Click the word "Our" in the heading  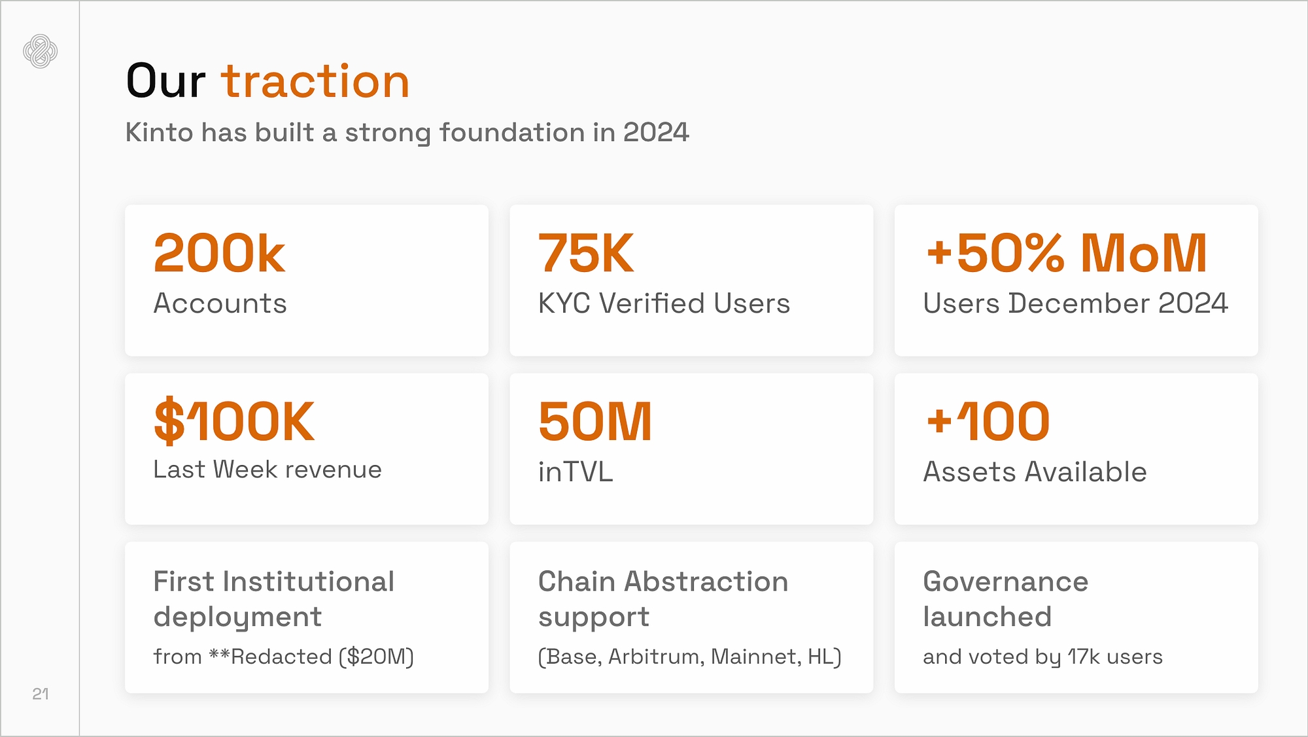(165, 82)
